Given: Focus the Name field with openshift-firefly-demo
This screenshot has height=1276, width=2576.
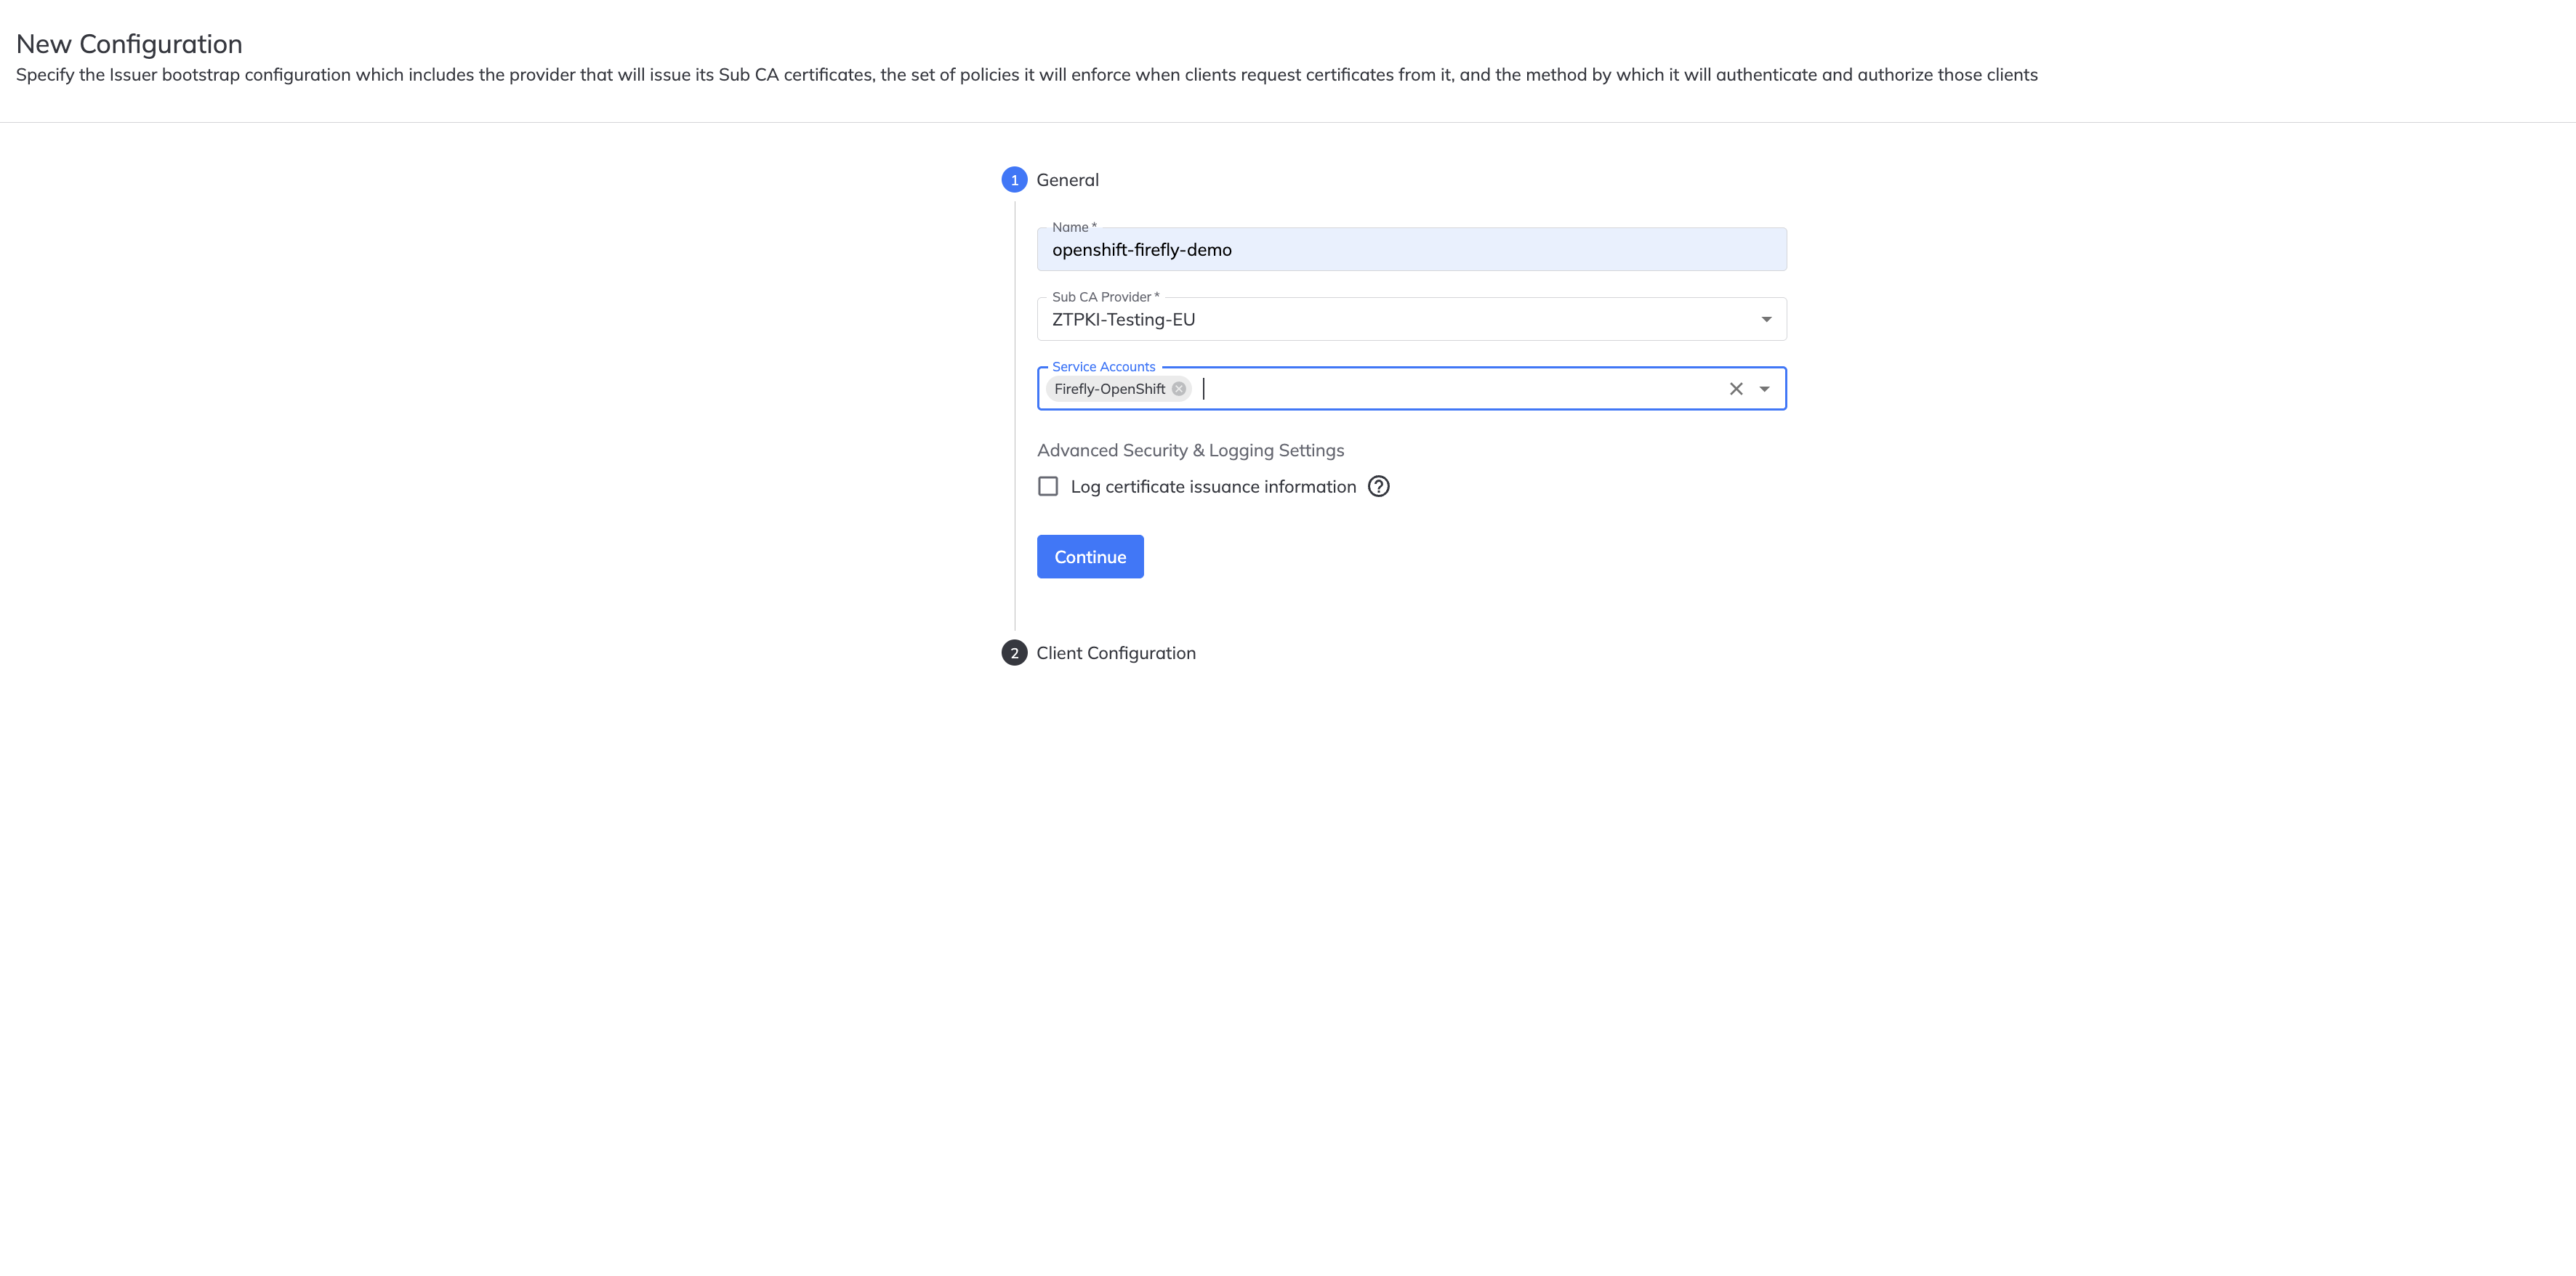Looking at the screenshot, I should click(1411, 249).
